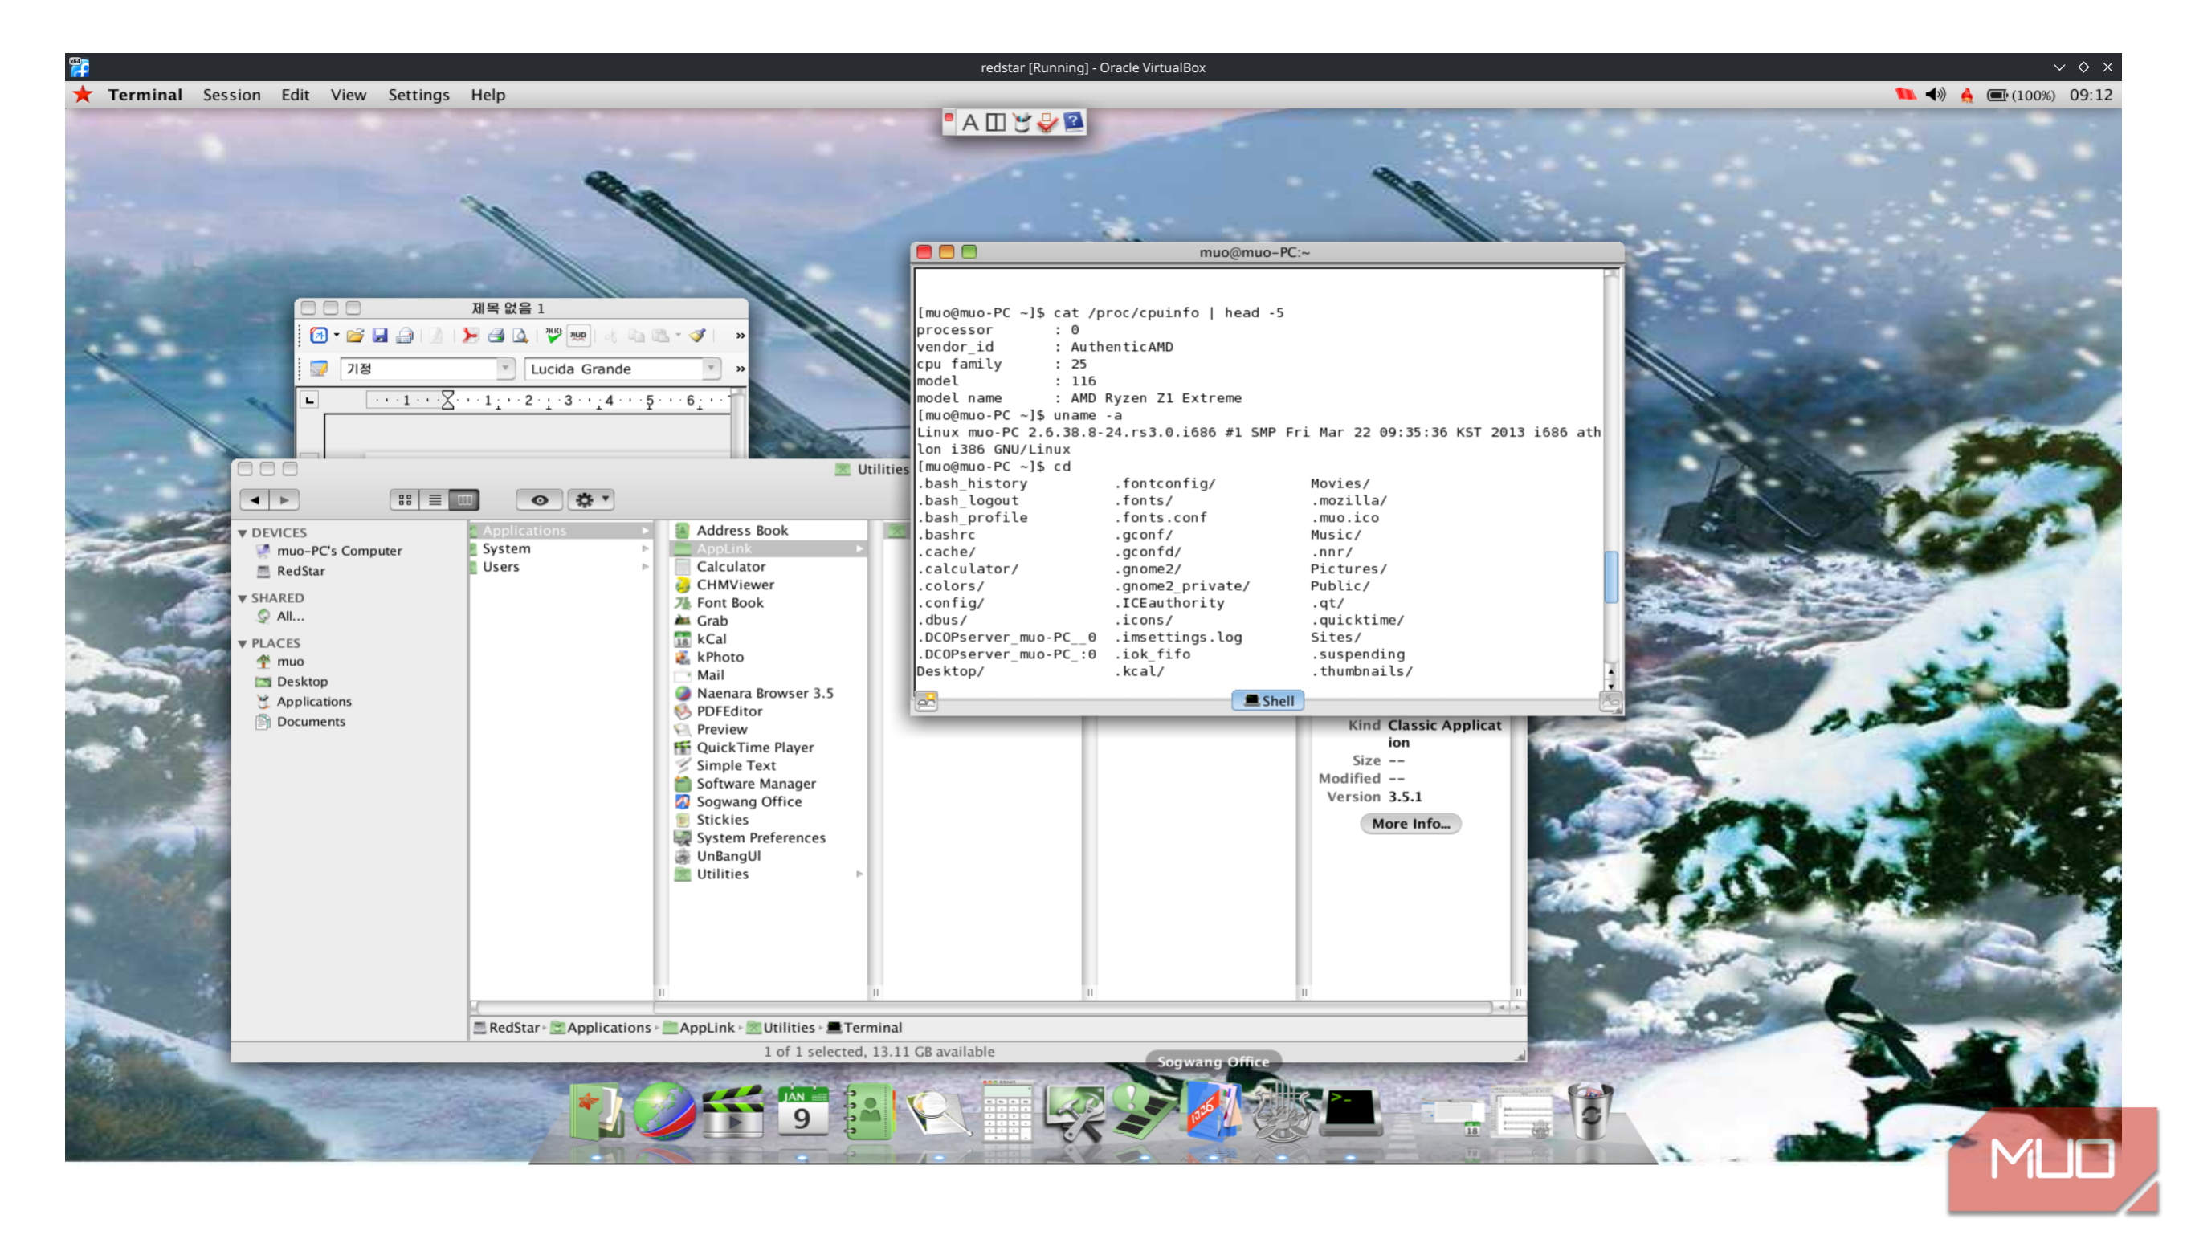
Task: Click Format Paintbrush icon in office toolbar
Action: [x=696, y=336]
